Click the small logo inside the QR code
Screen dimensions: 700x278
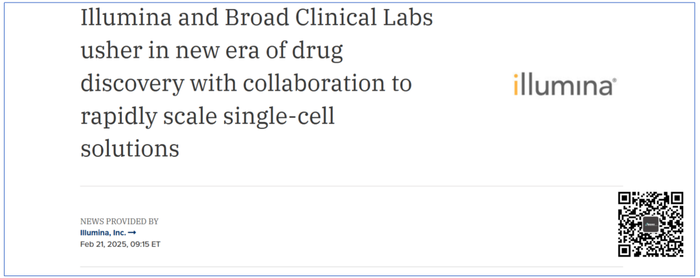pos(651,224)
